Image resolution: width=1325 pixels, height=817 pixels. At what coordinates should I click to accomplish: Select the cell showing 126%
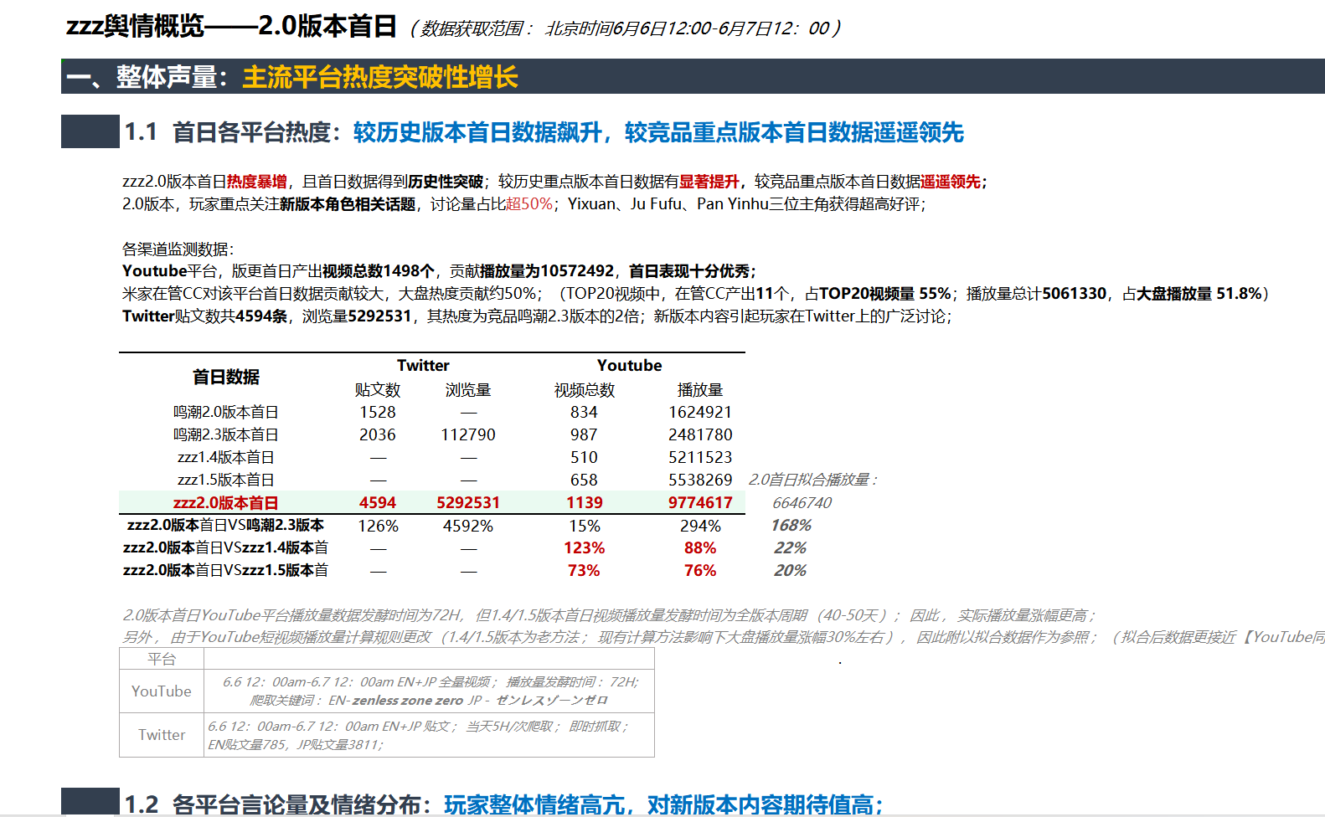pyautogui.click(x=378, y=526)
